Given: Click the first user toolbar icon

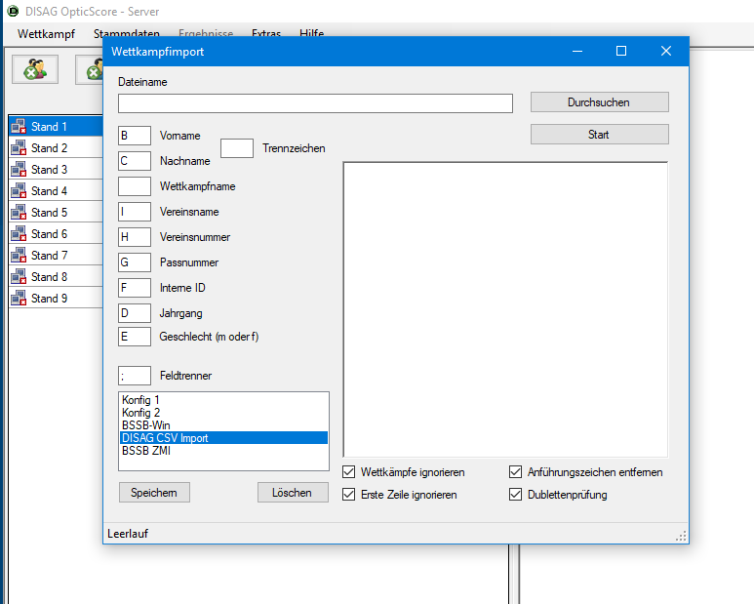Looking at the screenshot, I should point(34,69).
